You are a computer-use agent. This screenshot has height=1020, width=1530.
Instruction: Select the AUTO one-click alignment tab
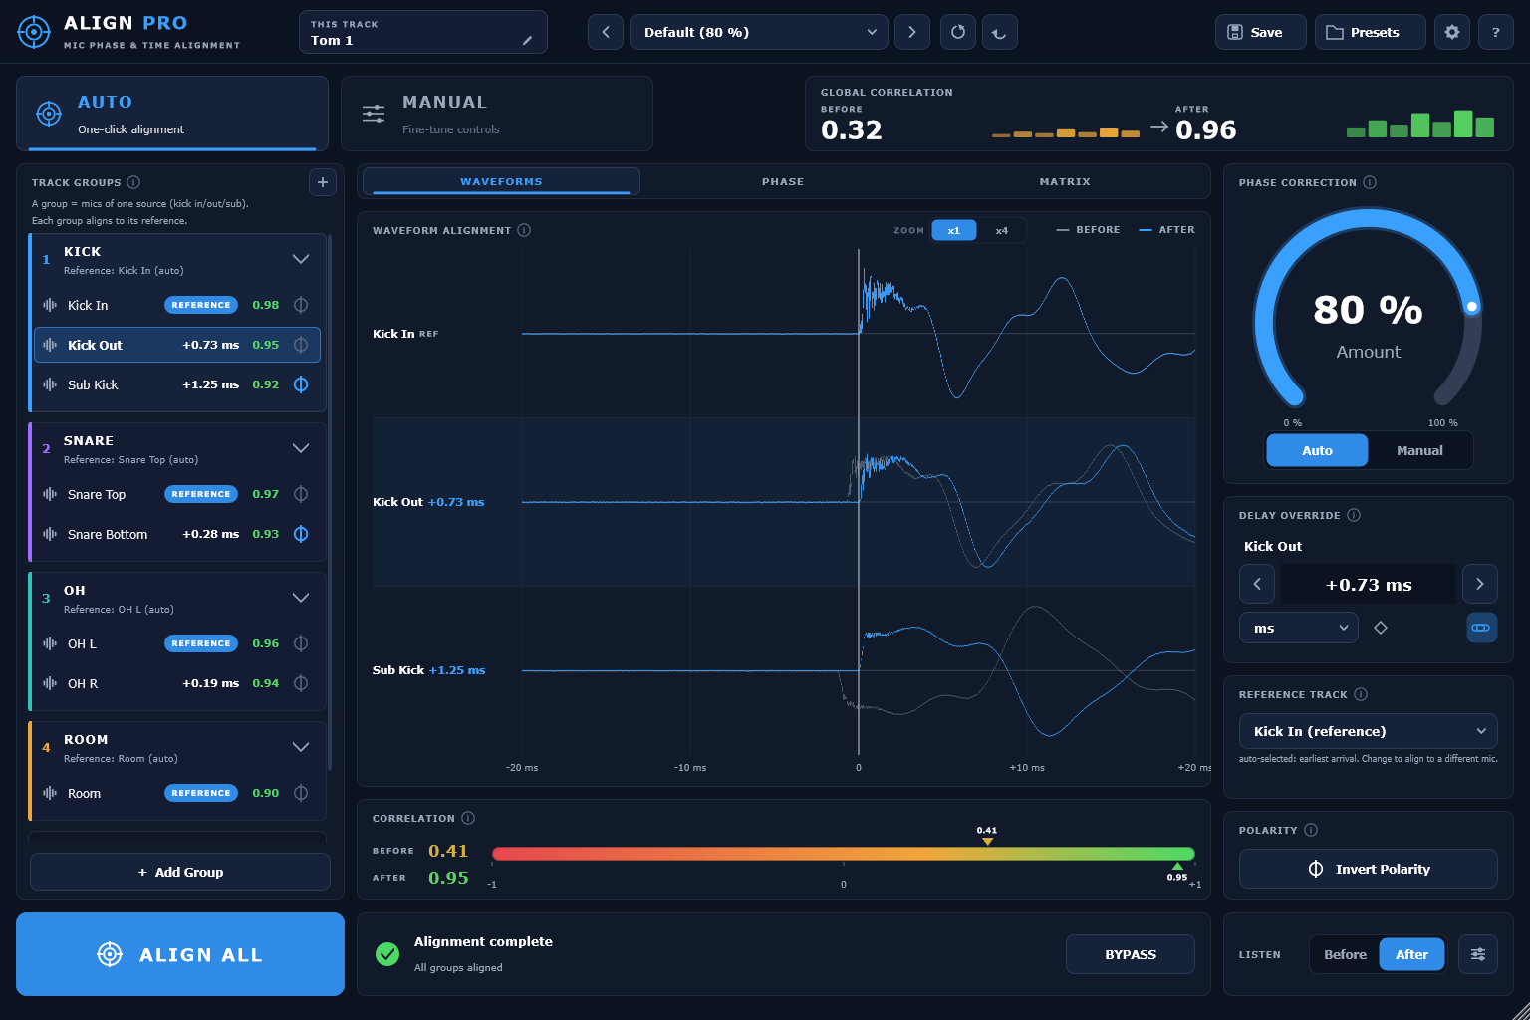tap(172, 114)
